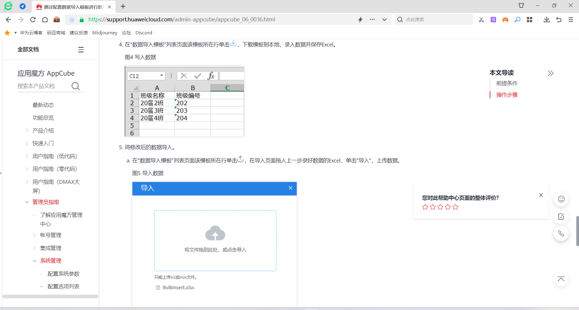Open the document edit feedback button

tap(561, 216)
